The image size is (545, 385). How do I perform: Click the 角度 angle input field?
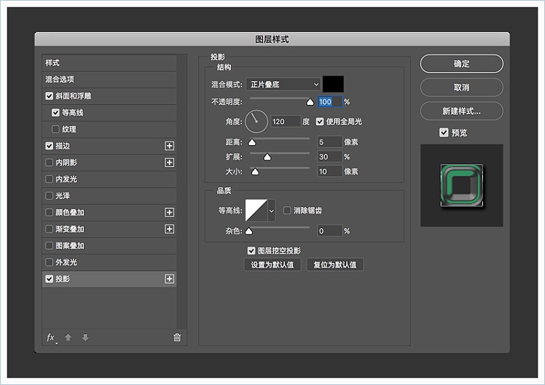click(285, 121)
